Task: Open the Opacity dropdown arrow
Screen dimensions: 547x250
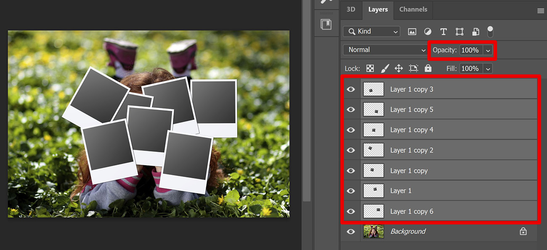Action: pos(487,50)
